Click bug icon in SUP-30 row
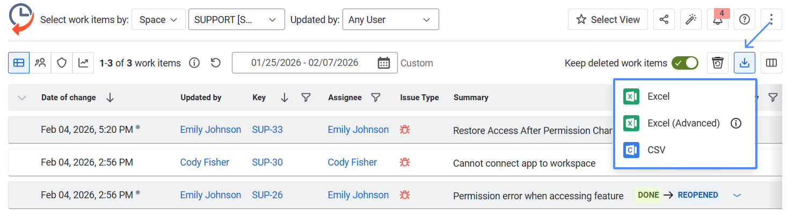This screenshot has width=787, height=217. pyautogui.click(x=405, y=162)
